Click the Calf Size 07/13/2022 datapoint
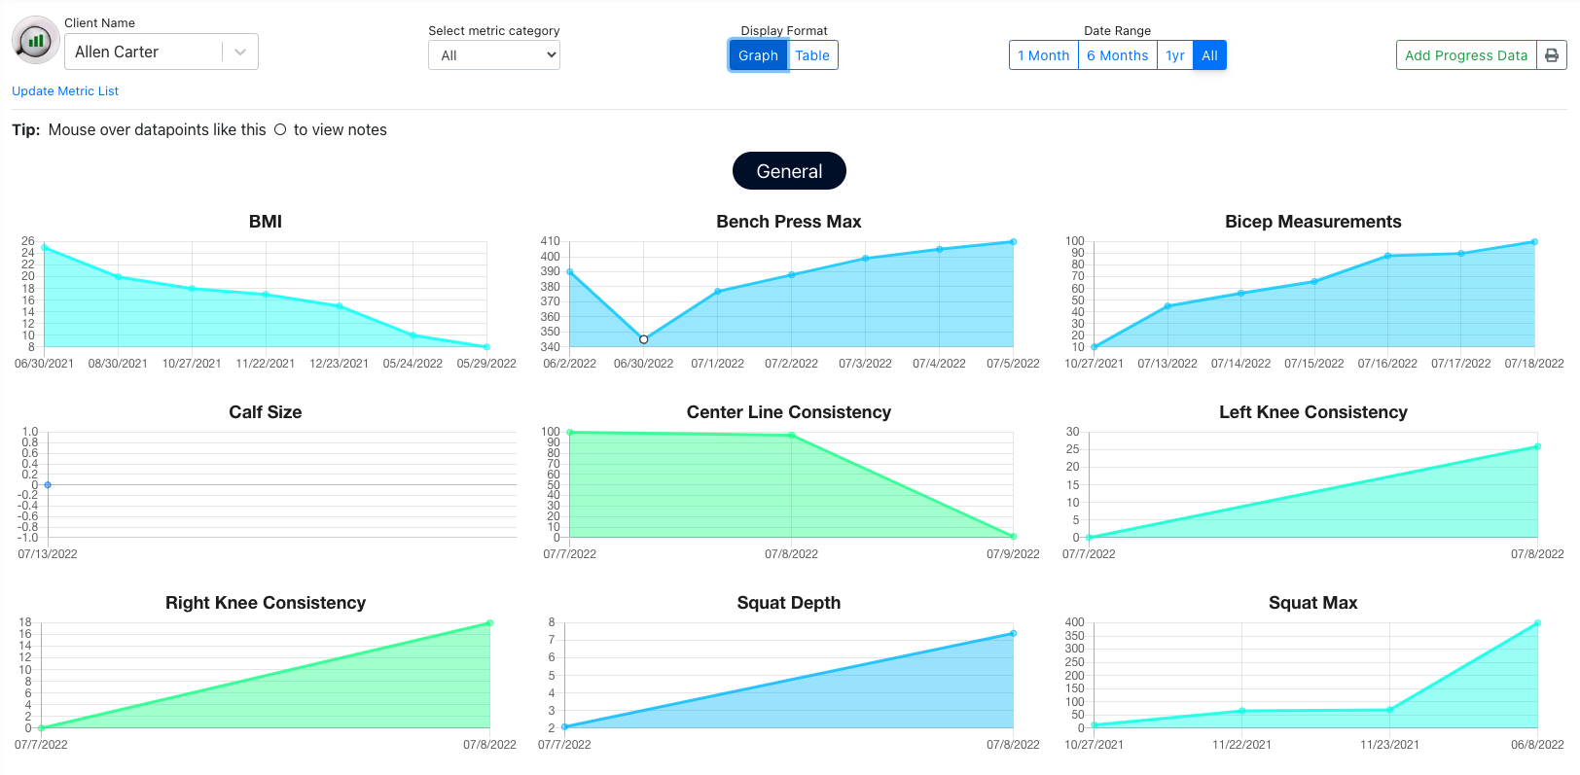1580x775 pixels. tap(48, 484)
